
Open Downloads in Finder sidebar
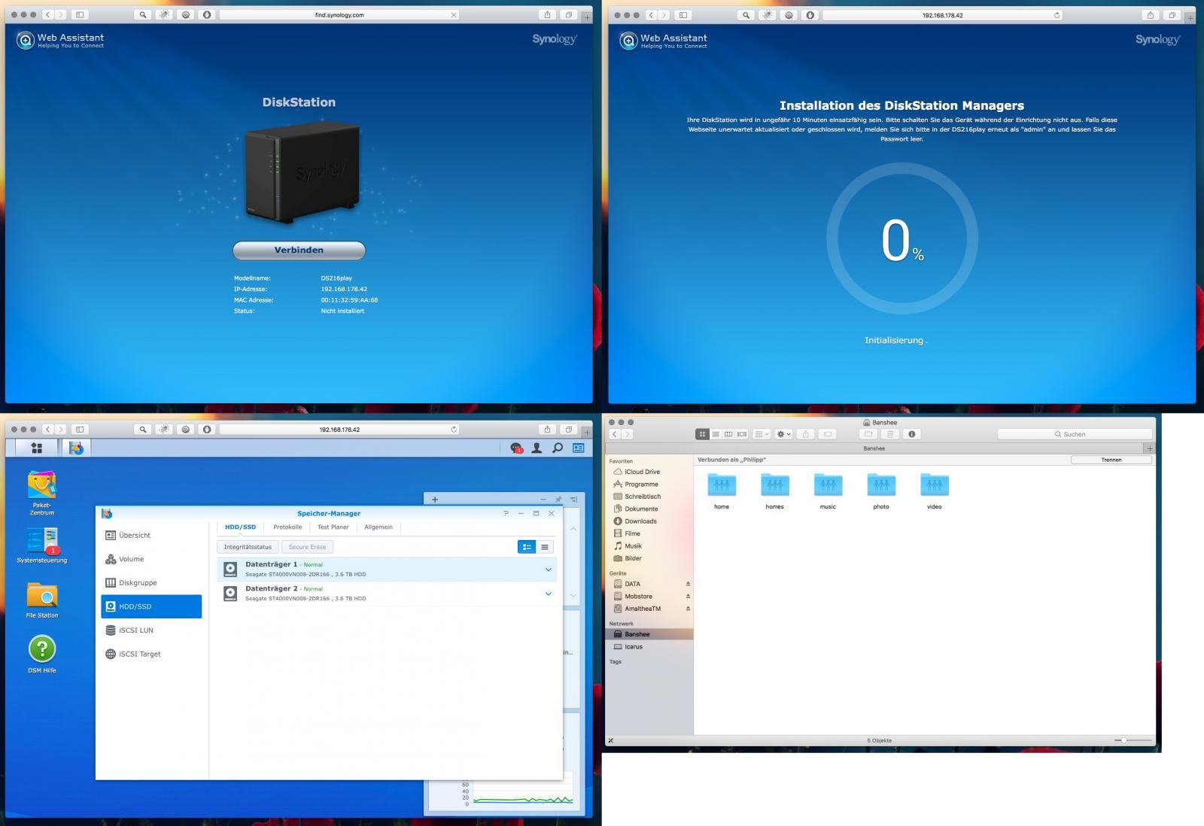(x=649, y=521)
